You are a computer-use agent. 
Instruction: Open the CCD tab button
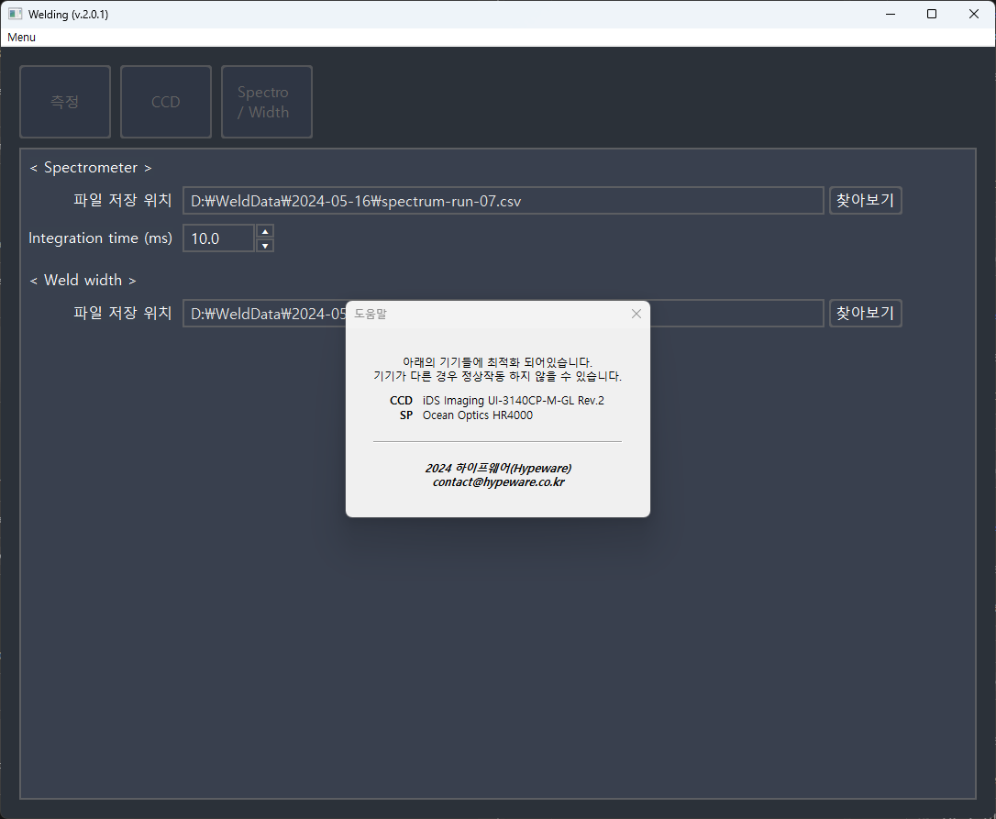click(166, 102)
